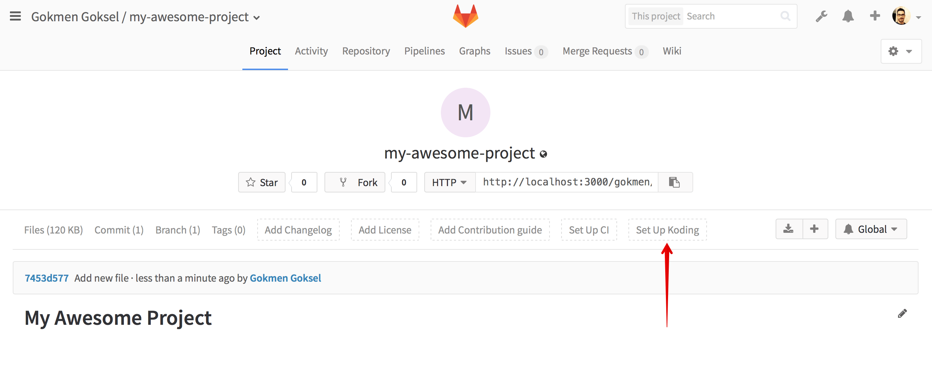Viewport: 932px width, 380px height.
Task: Open commit 7453d577 link
Action: click(x=46, y=278)
